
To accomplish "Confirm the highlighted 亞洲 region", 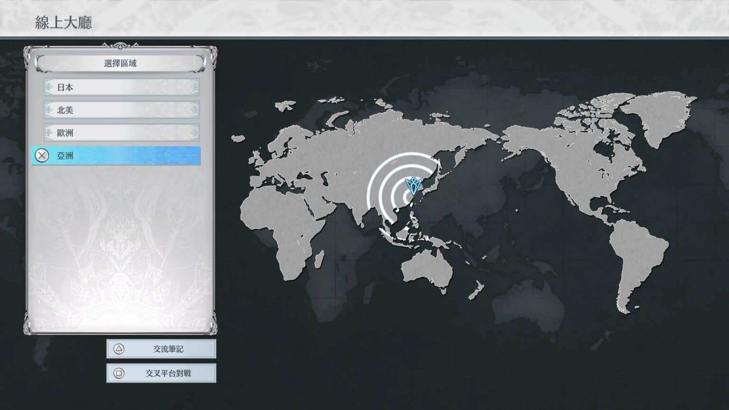I will pos(116,156).
